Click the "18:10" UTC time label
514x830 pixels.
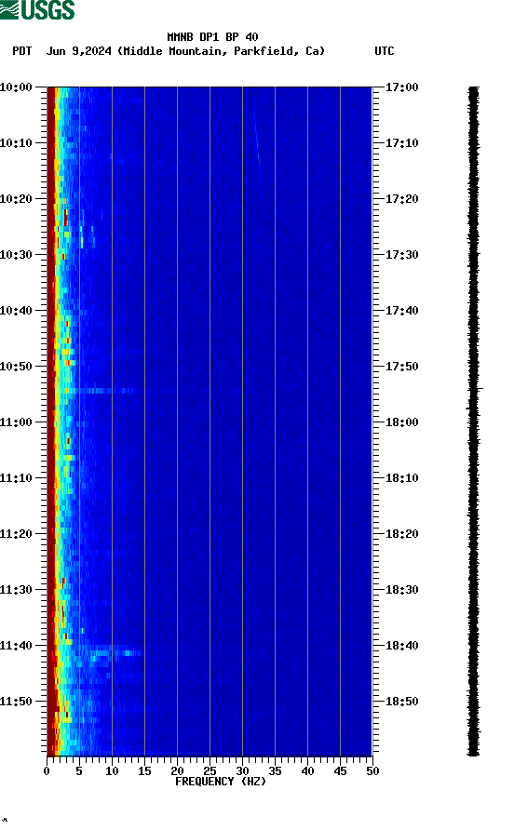pyautogui.click(x=401, y=478)
